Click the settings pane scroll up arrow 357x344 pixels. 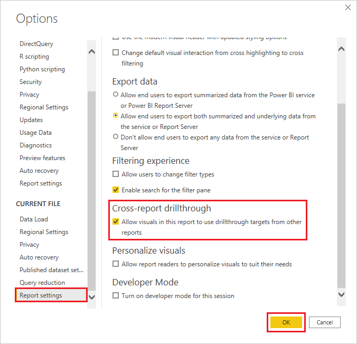(x=341, y=49)
